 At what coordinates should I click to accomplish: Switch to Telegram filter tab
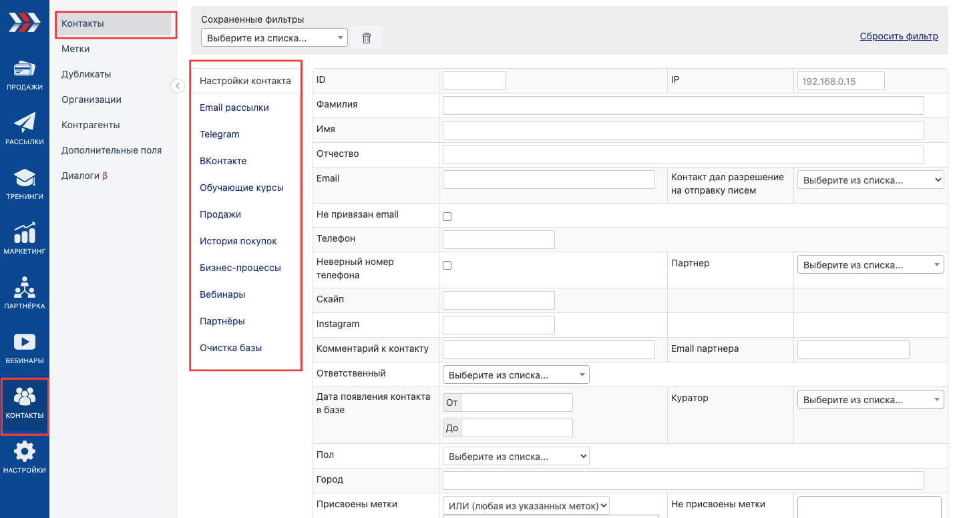pos(220,134)
